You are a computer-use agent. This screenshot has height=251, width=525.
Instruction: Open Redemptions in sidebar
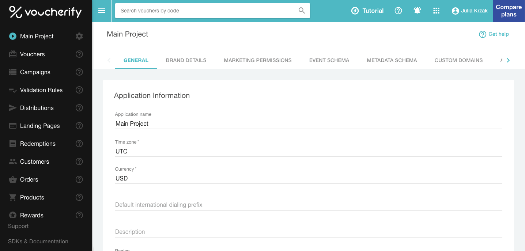(38, 144)
